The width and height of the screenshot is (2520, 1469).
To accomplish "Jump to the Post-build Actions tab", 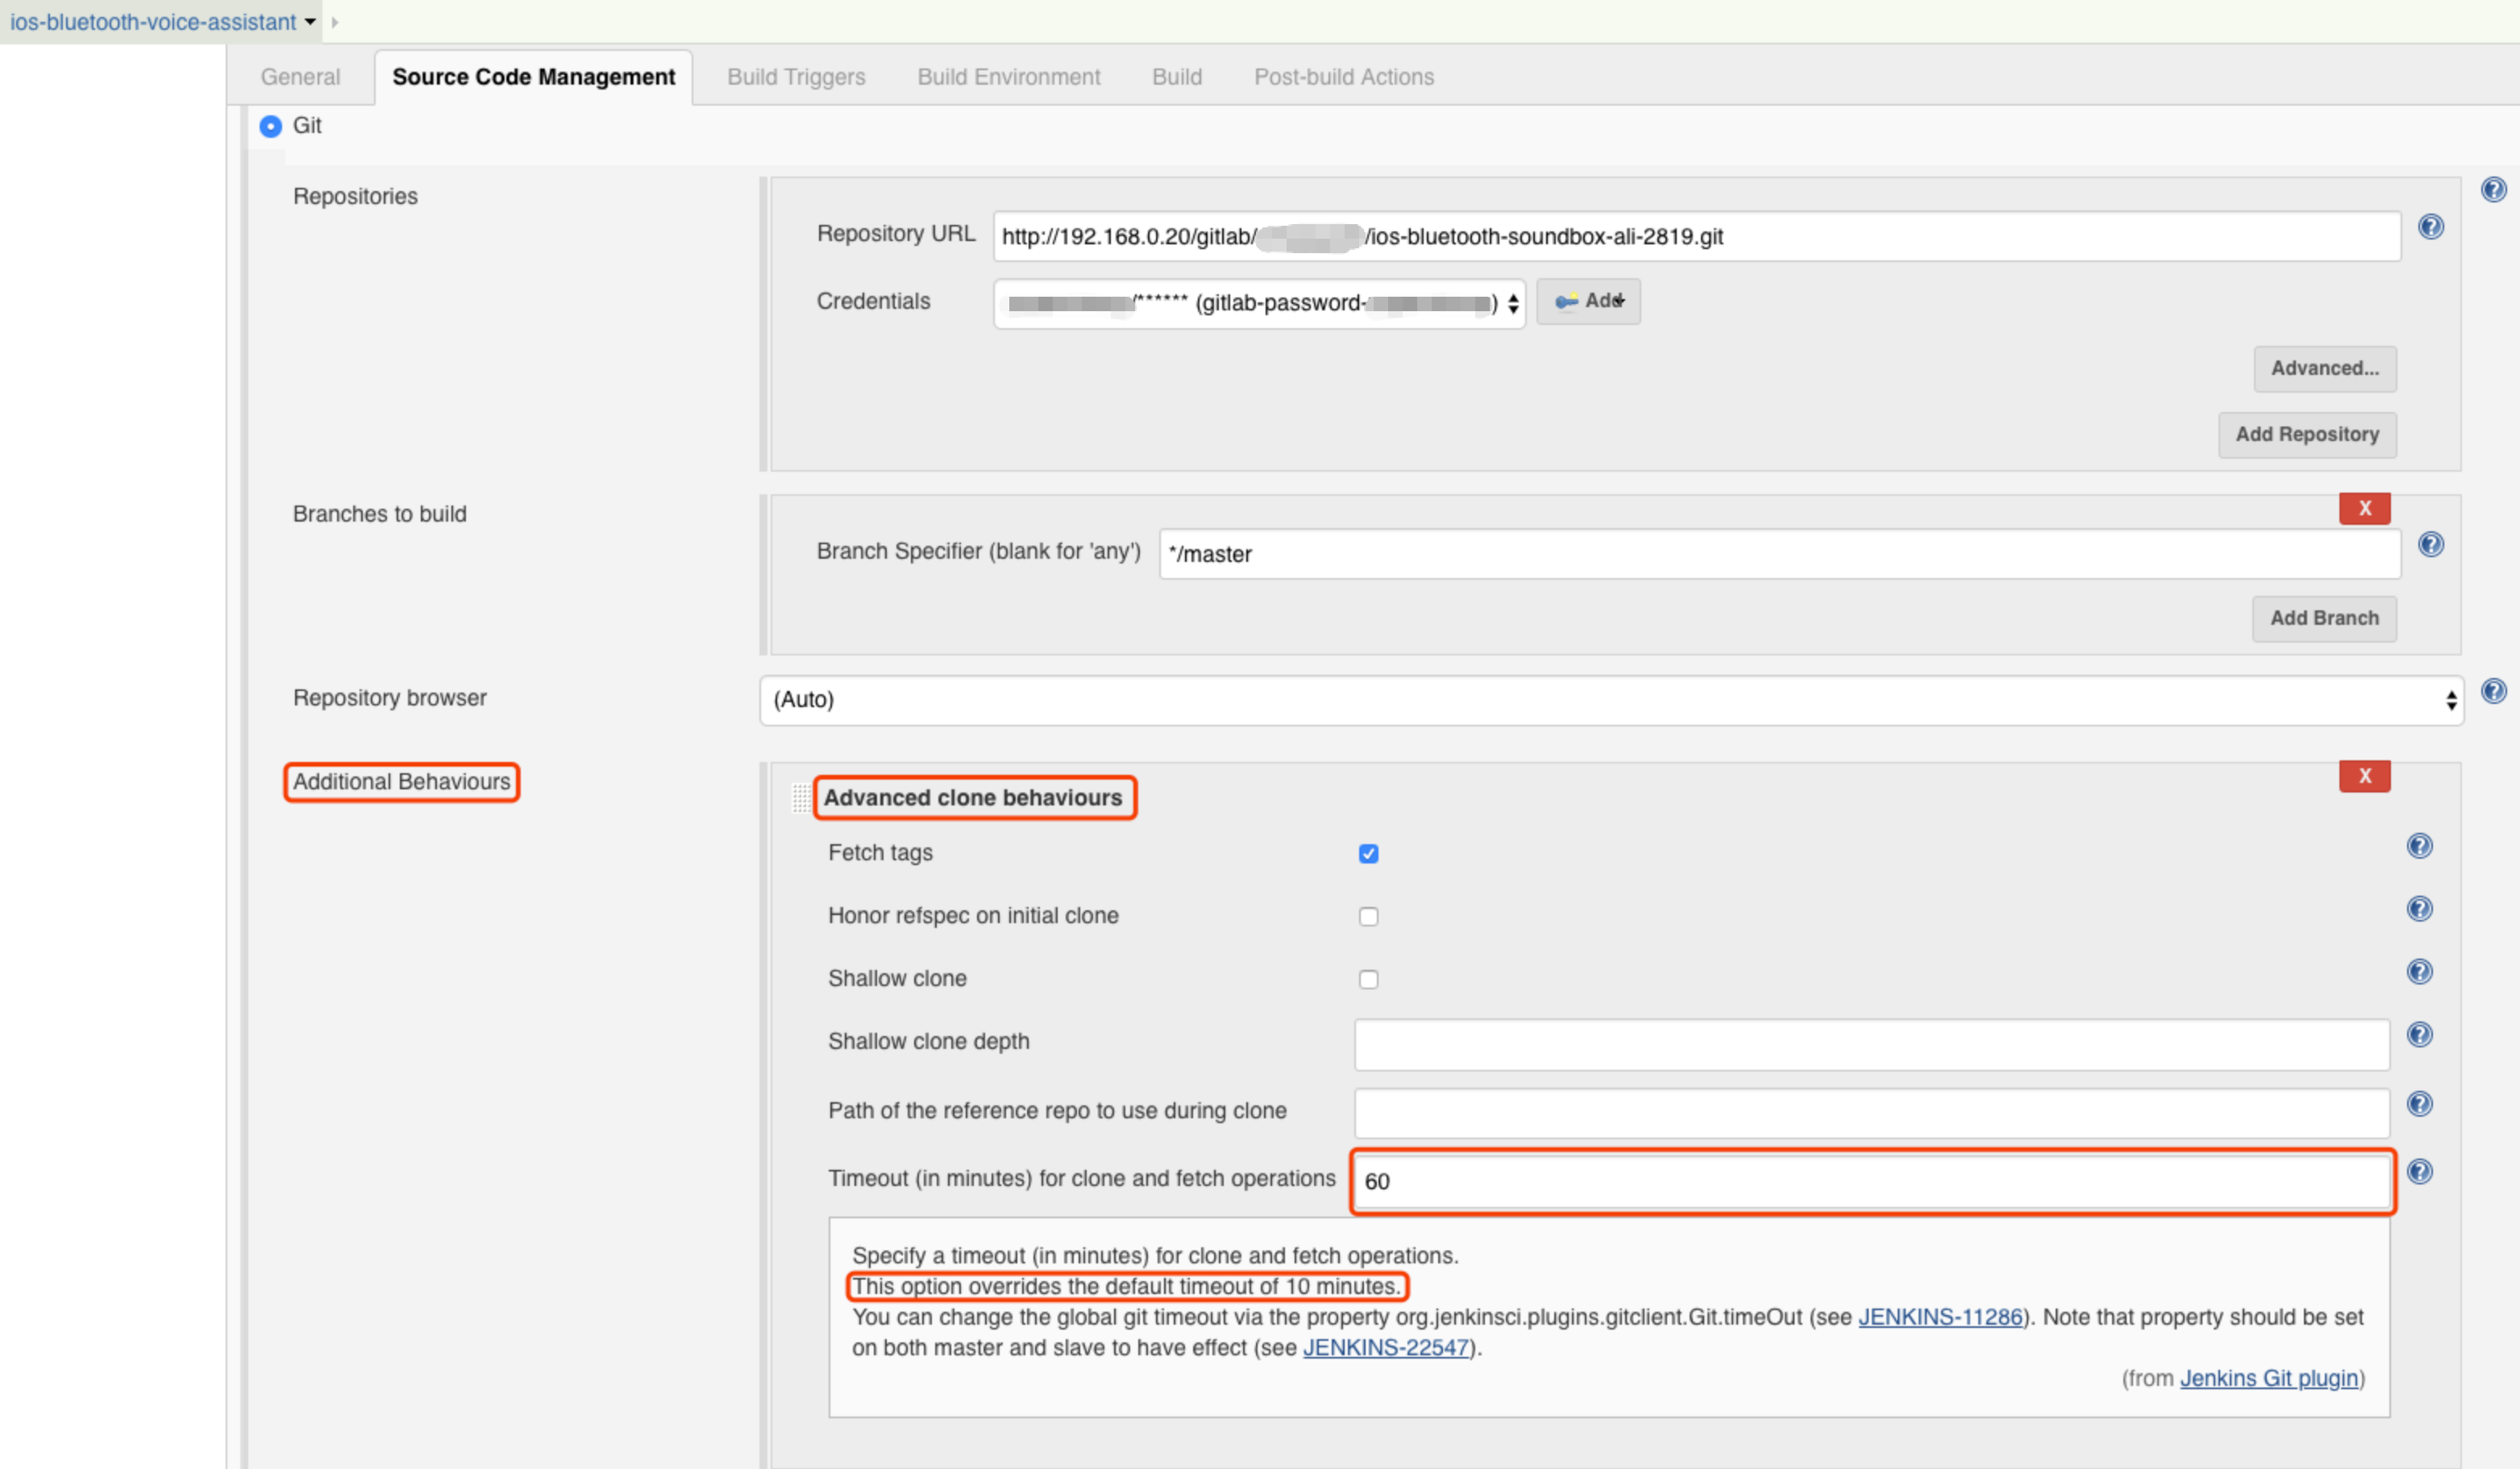I will (x=1344, y=77).
